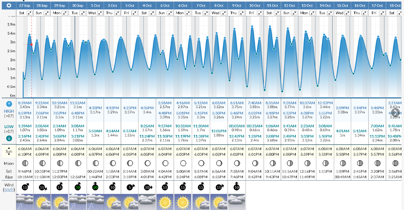404x210 pixels.
Task: Click the 20 km/h wind icon for 1 Oct
Action: (x=95, y=187)
